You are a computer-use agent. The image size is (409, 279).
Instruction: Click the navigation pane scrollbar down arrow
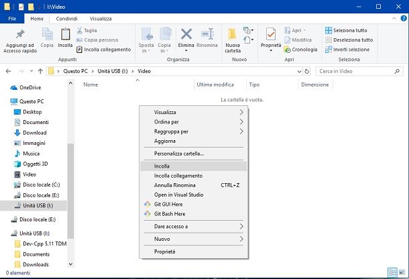pos(70,264)
